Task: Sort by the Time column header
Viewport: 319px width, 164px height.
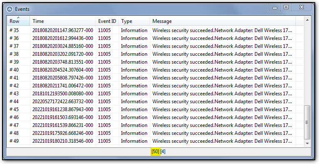Action: [62, 21]
